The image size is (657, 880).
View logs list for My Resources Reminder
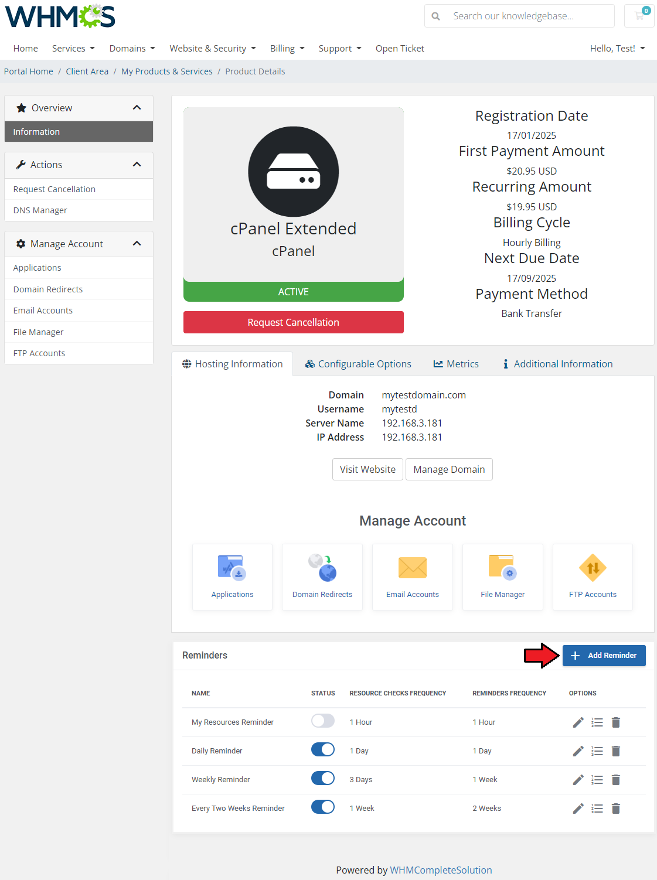click(x=597, y=722)
